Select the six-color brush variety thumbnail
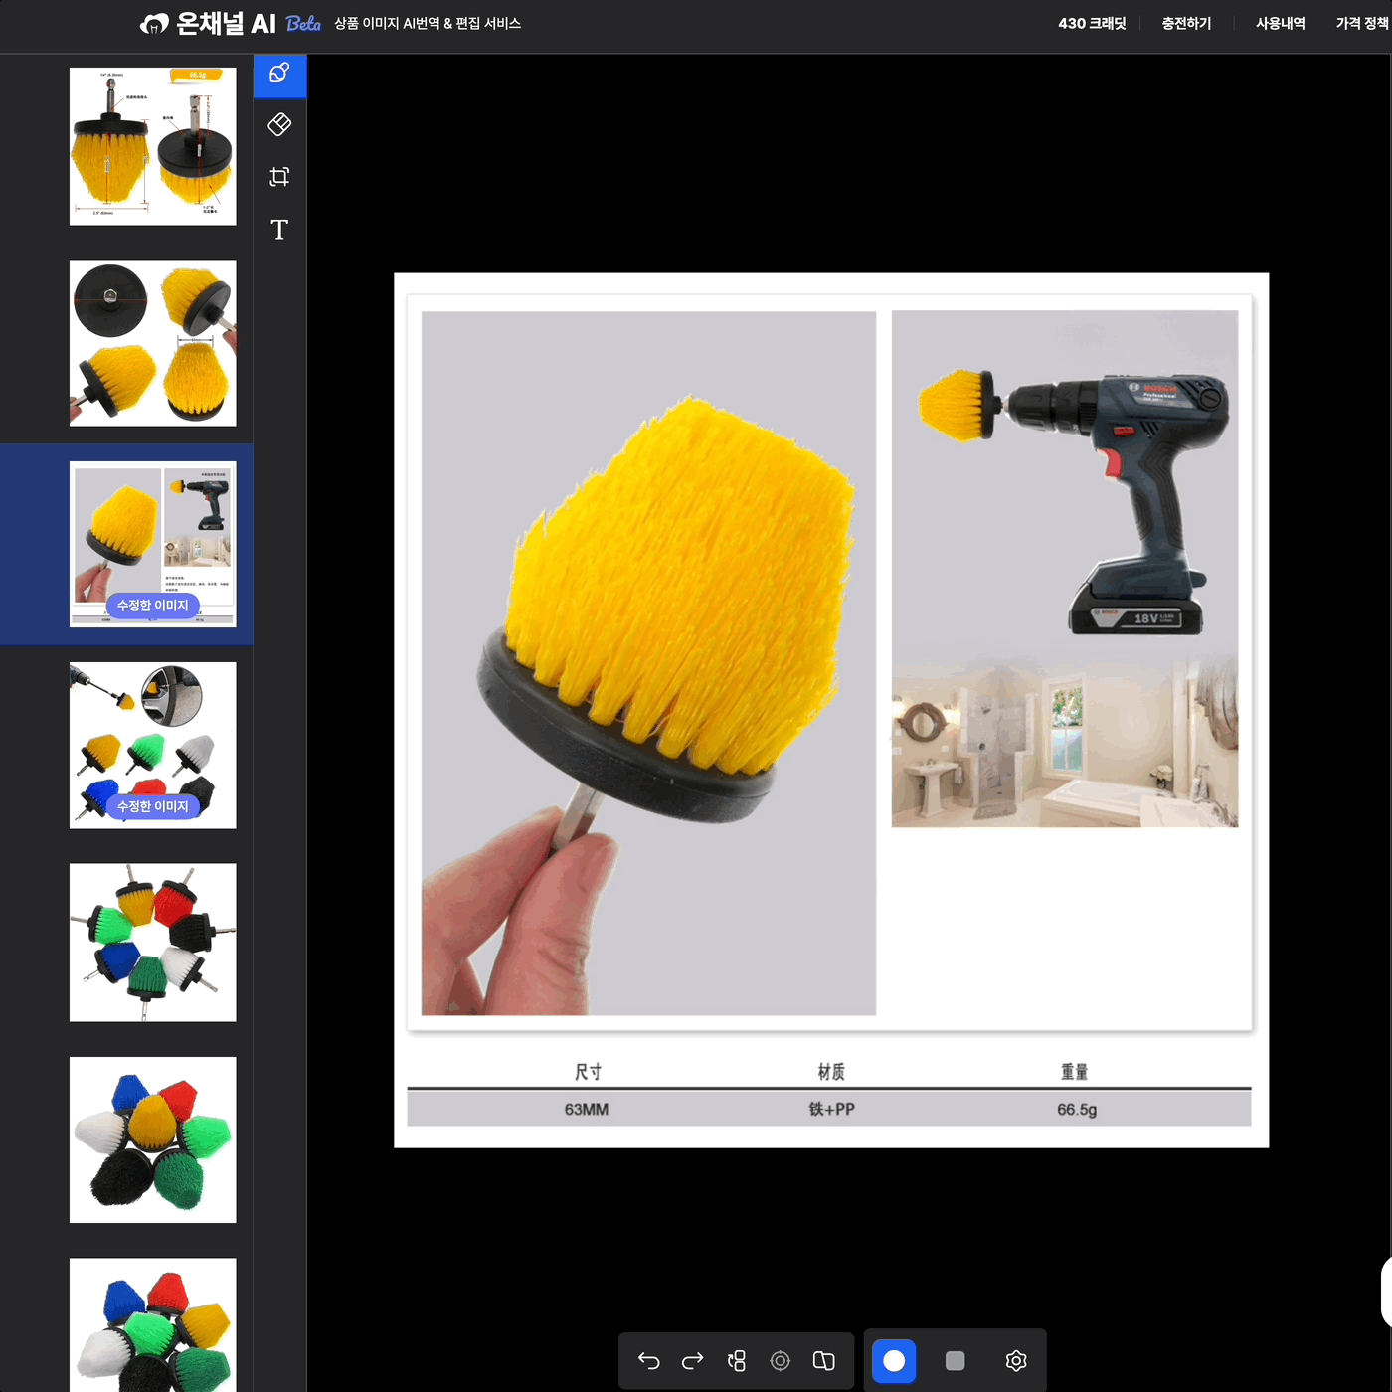1392x1392 pixels. tap(153, 746)
